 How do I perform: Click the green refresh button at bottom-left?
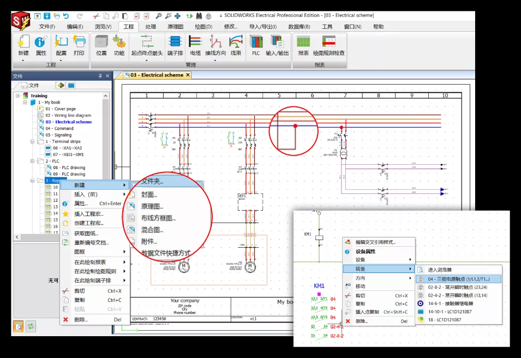[x=31, y=326]
